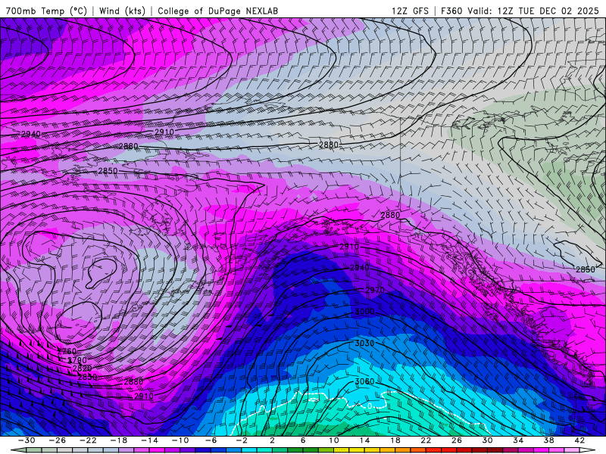
Task: Click the 2790 height contour label
Action: click(77, 360)
